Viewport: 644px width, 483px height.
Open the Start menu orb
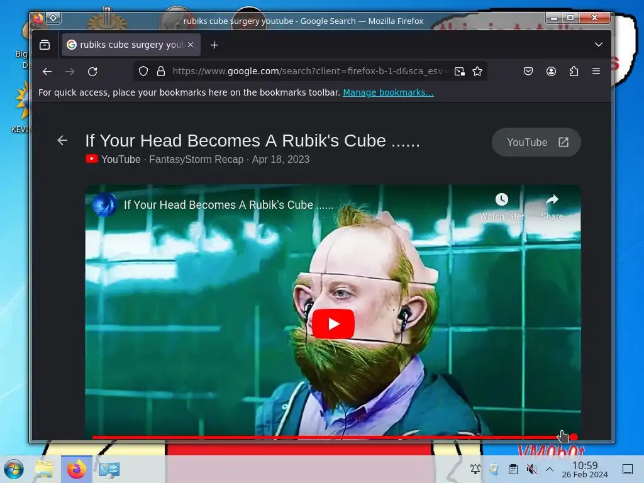coord(14,469)
